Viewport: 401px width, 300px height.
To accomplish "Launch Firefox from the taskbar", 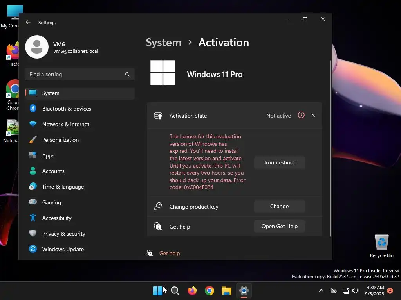I will 192,291.
